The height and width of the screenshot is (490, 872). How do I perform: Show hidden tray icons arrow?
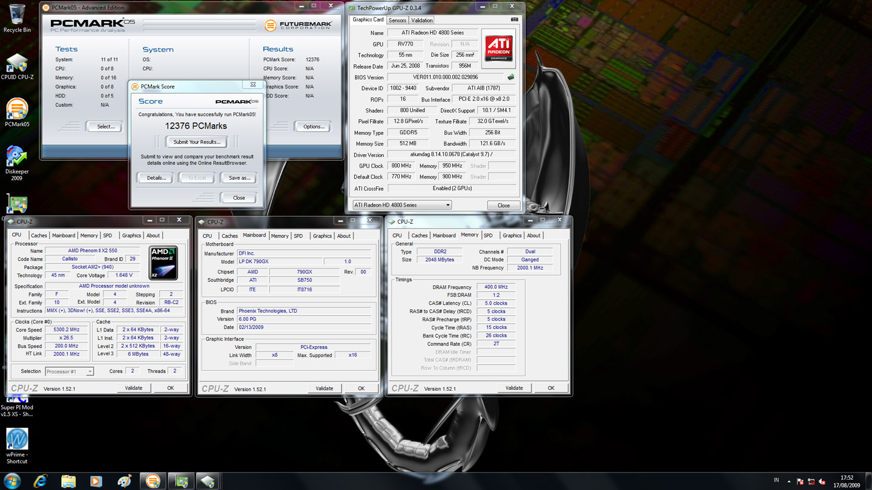789,482
